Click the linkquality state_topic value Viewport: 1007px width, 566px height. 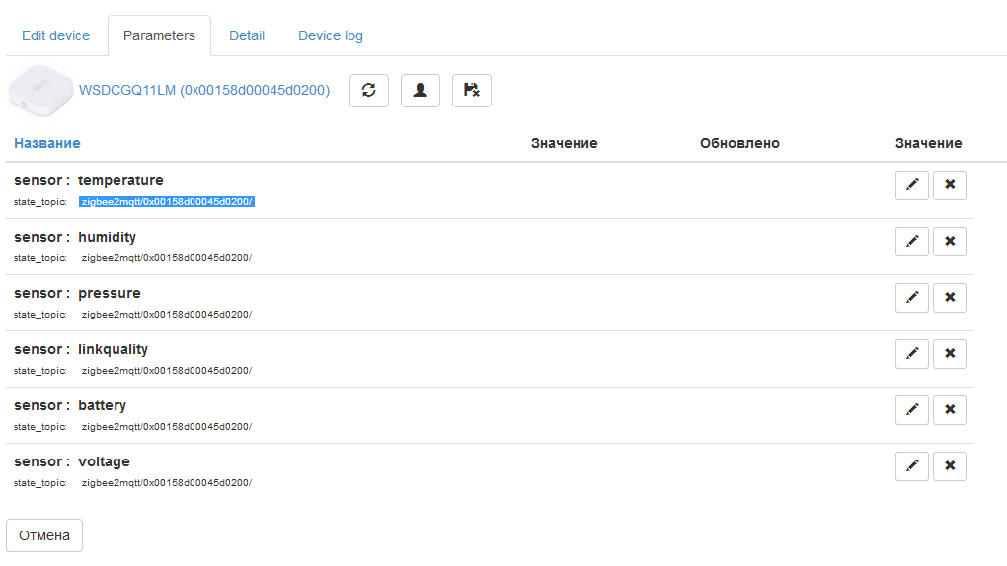coord(167,371)
